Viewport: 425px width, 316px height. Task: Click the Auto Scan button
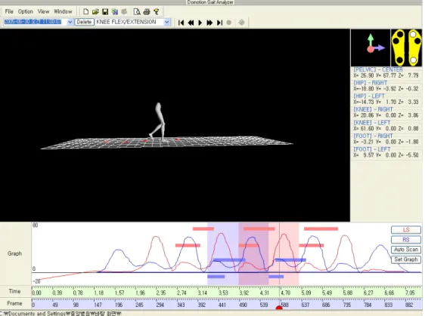(x=406, y=250)
